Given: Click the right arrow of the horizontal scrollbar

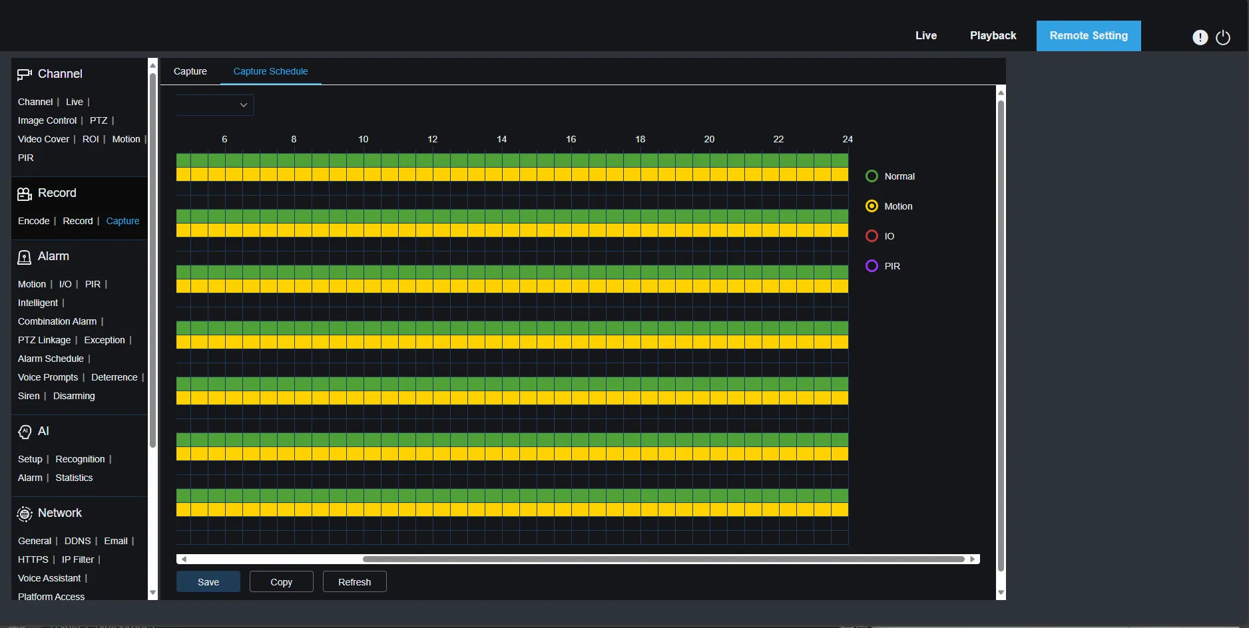Looking at the screenshot, I should [974, 559].
